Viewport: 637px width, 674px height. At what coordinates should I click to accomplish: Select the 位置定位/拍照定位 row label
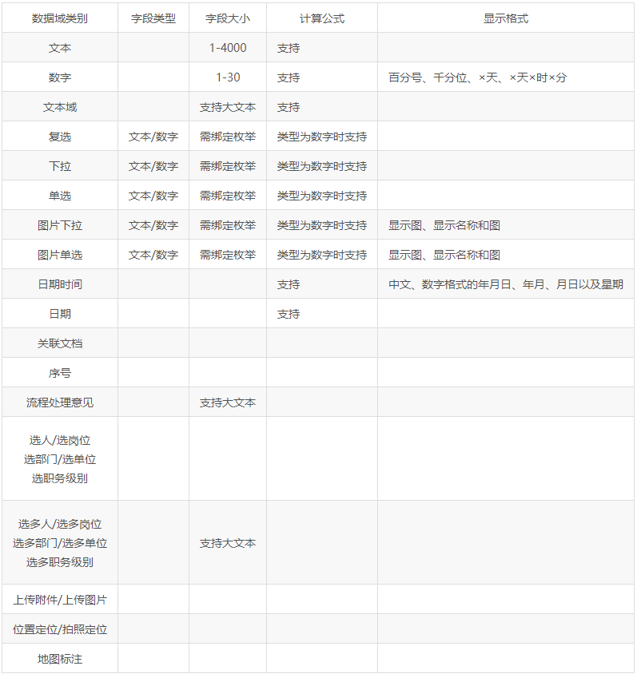click(x=60, y=630)
